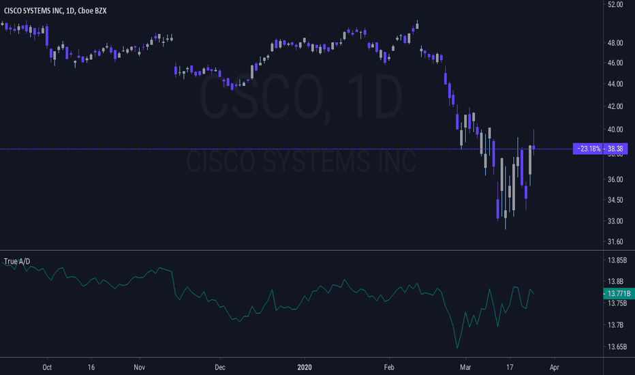Click the CISCO SYSTEMS INC chart title
The width and height of the screenshot is (635, 375).
(x=55, y=10)
